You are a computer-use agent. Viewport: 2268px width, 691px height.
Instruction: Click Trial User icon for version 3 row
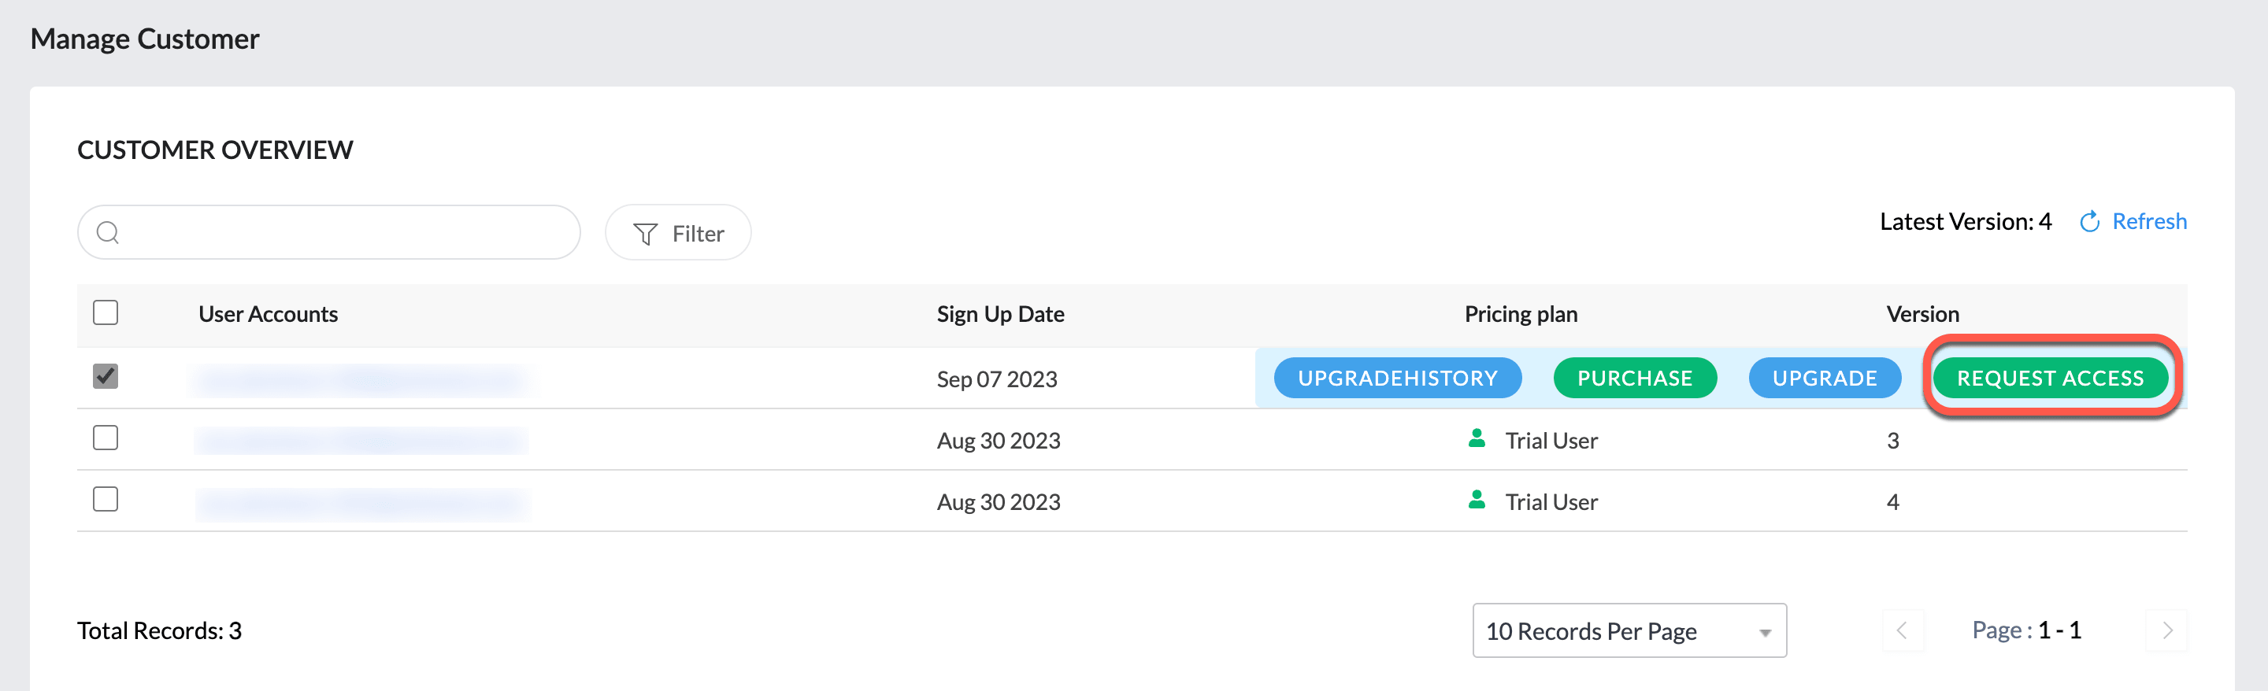[1477, 438]
